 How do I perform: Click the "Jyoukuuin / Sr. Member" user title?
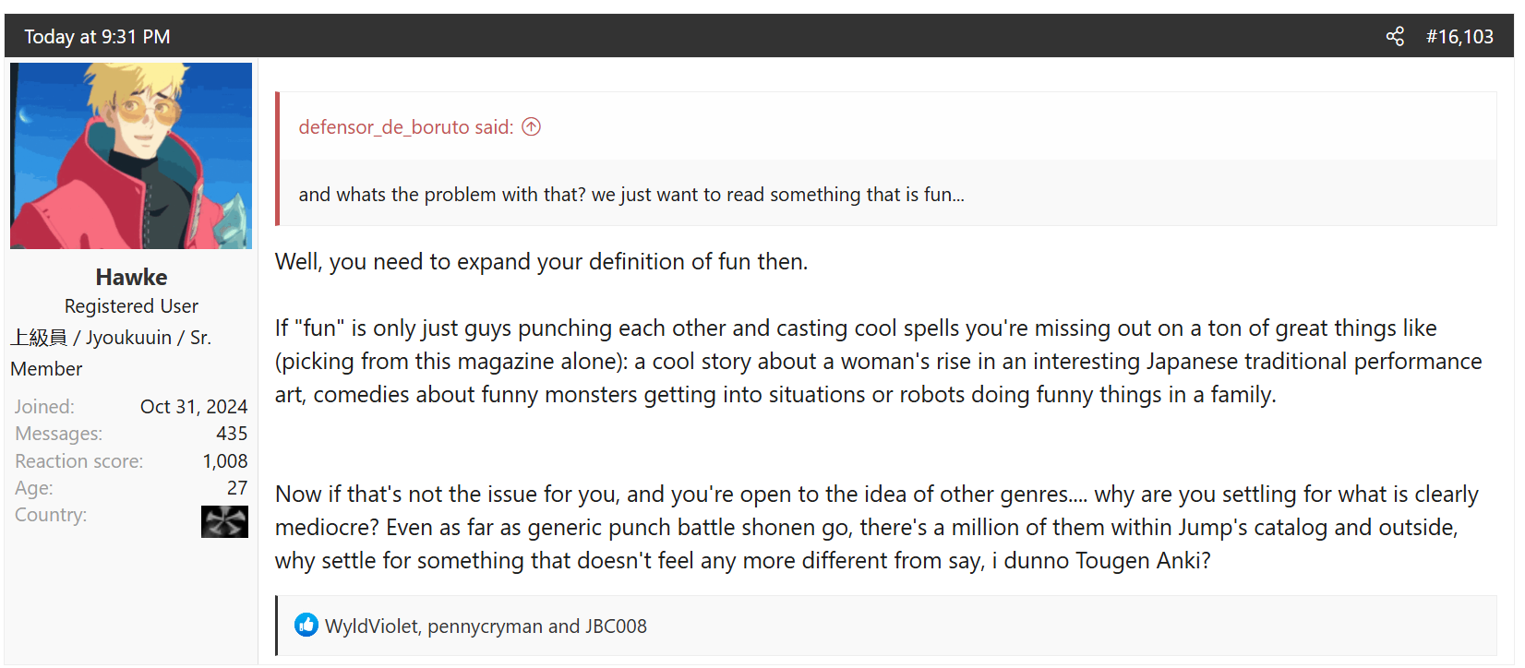pyautogui.click(x=111, y=352)
